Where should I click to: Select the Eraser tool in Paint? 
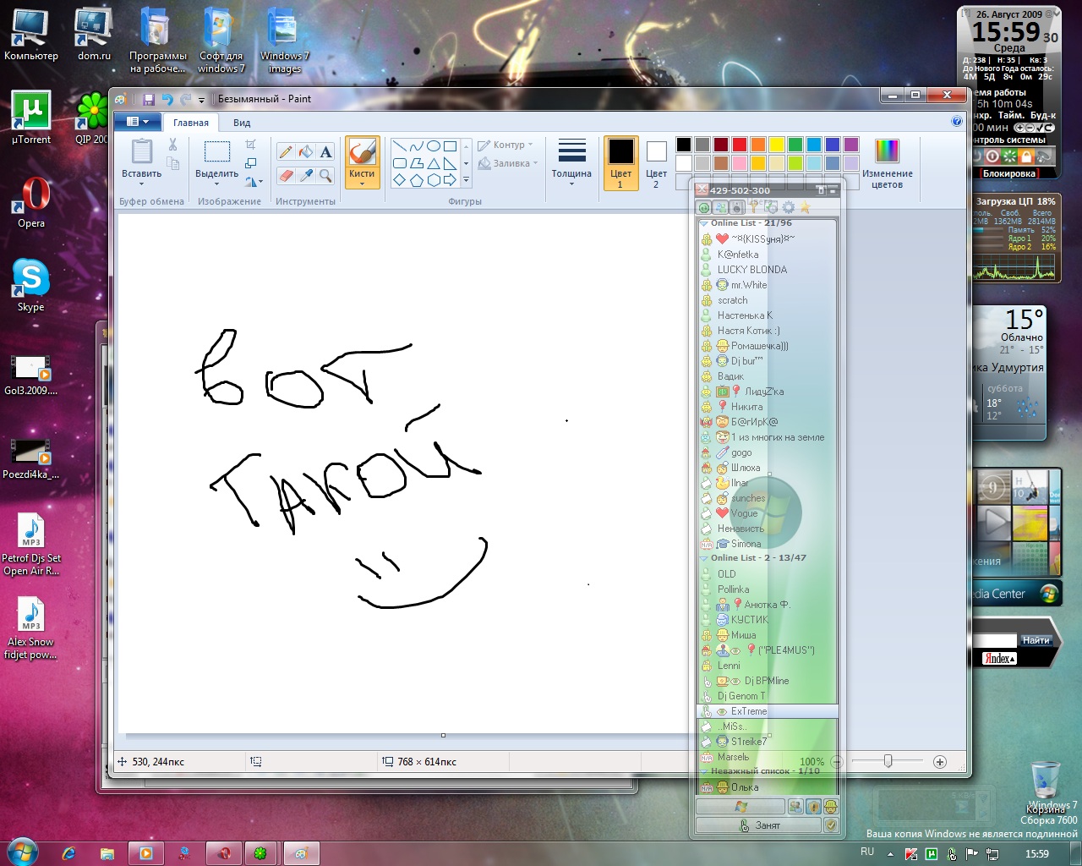point(286,175)
